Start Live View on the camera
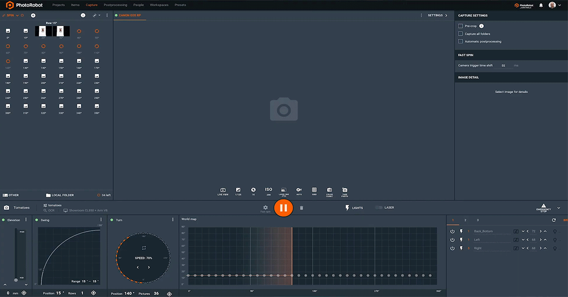The width and height of the screenshot is (568, 297). (x=222, y=190)
